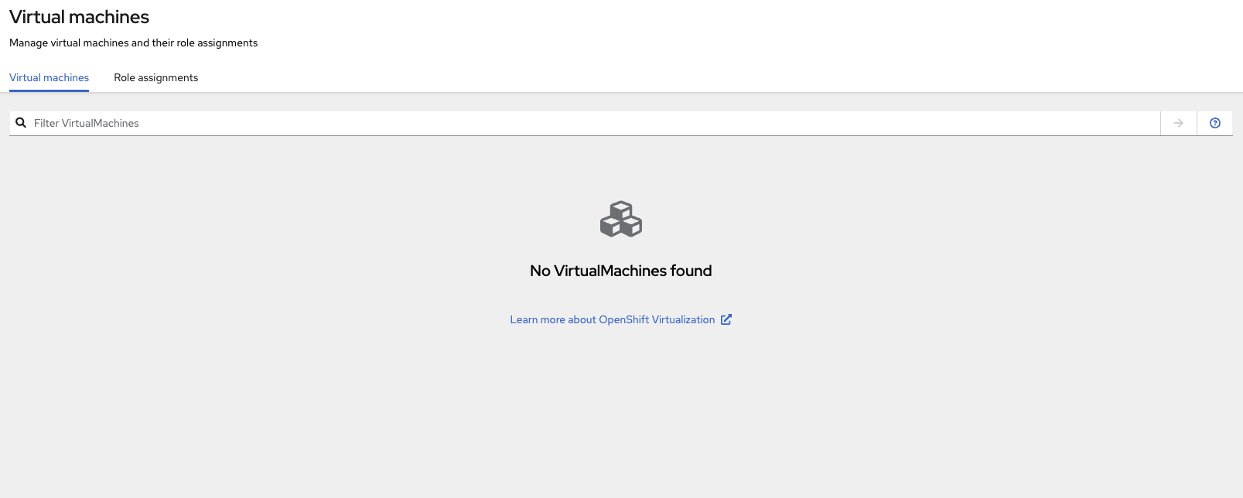This screenshot has width=1243, height=498.
Task: Open the filter help question-mark icon
Action: [x=1214, y=123]
